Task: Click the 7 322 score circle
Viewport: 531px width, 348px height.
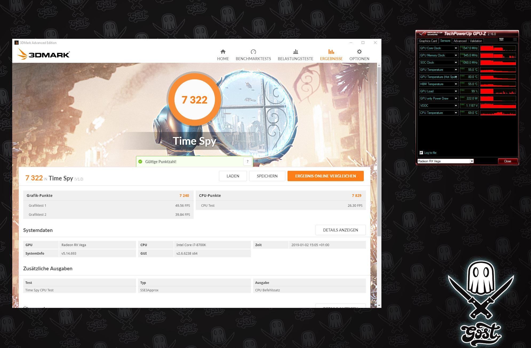Action: click(194, 100)
